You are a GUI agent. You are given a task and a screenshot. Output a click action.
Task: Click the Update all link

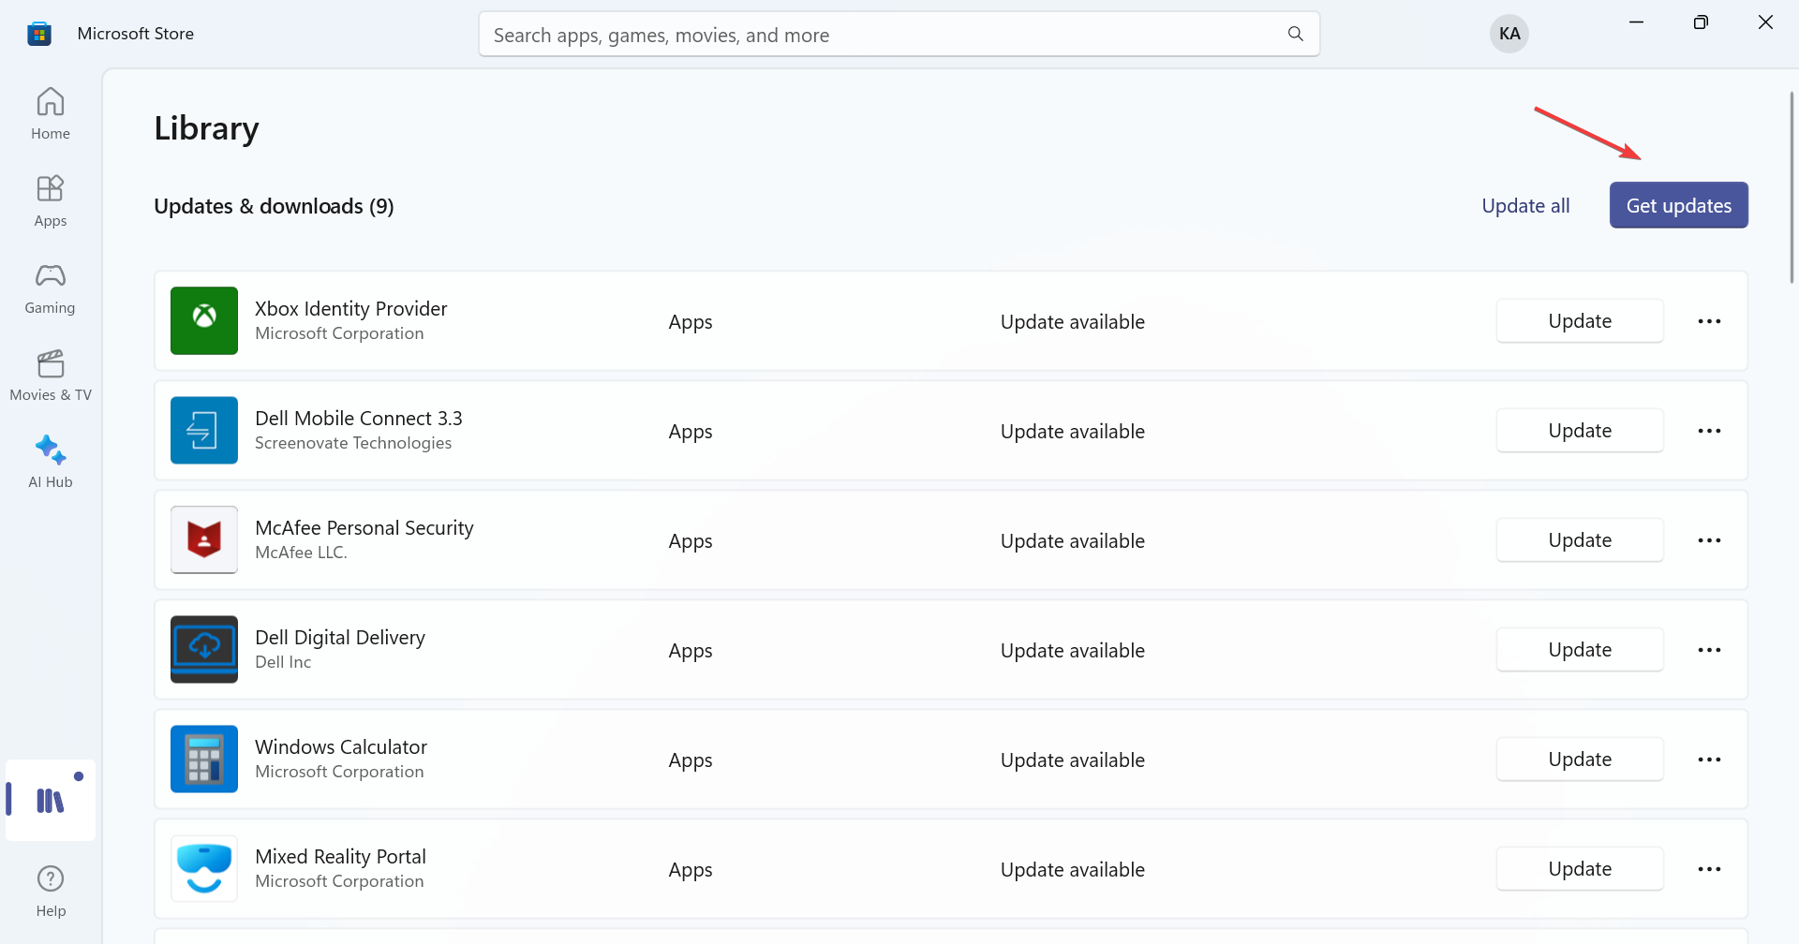coord(1525,206)
